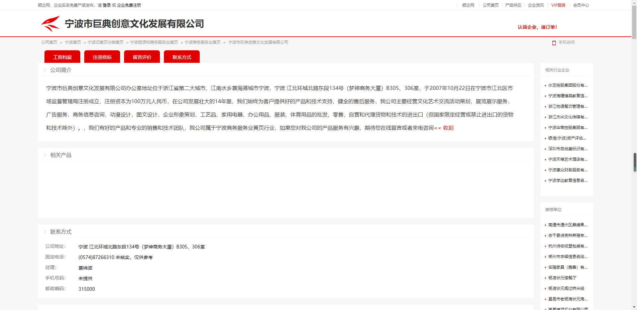The image size is (637, 310).
Task: Click postal code 315000
Action: tap(87, 289)
